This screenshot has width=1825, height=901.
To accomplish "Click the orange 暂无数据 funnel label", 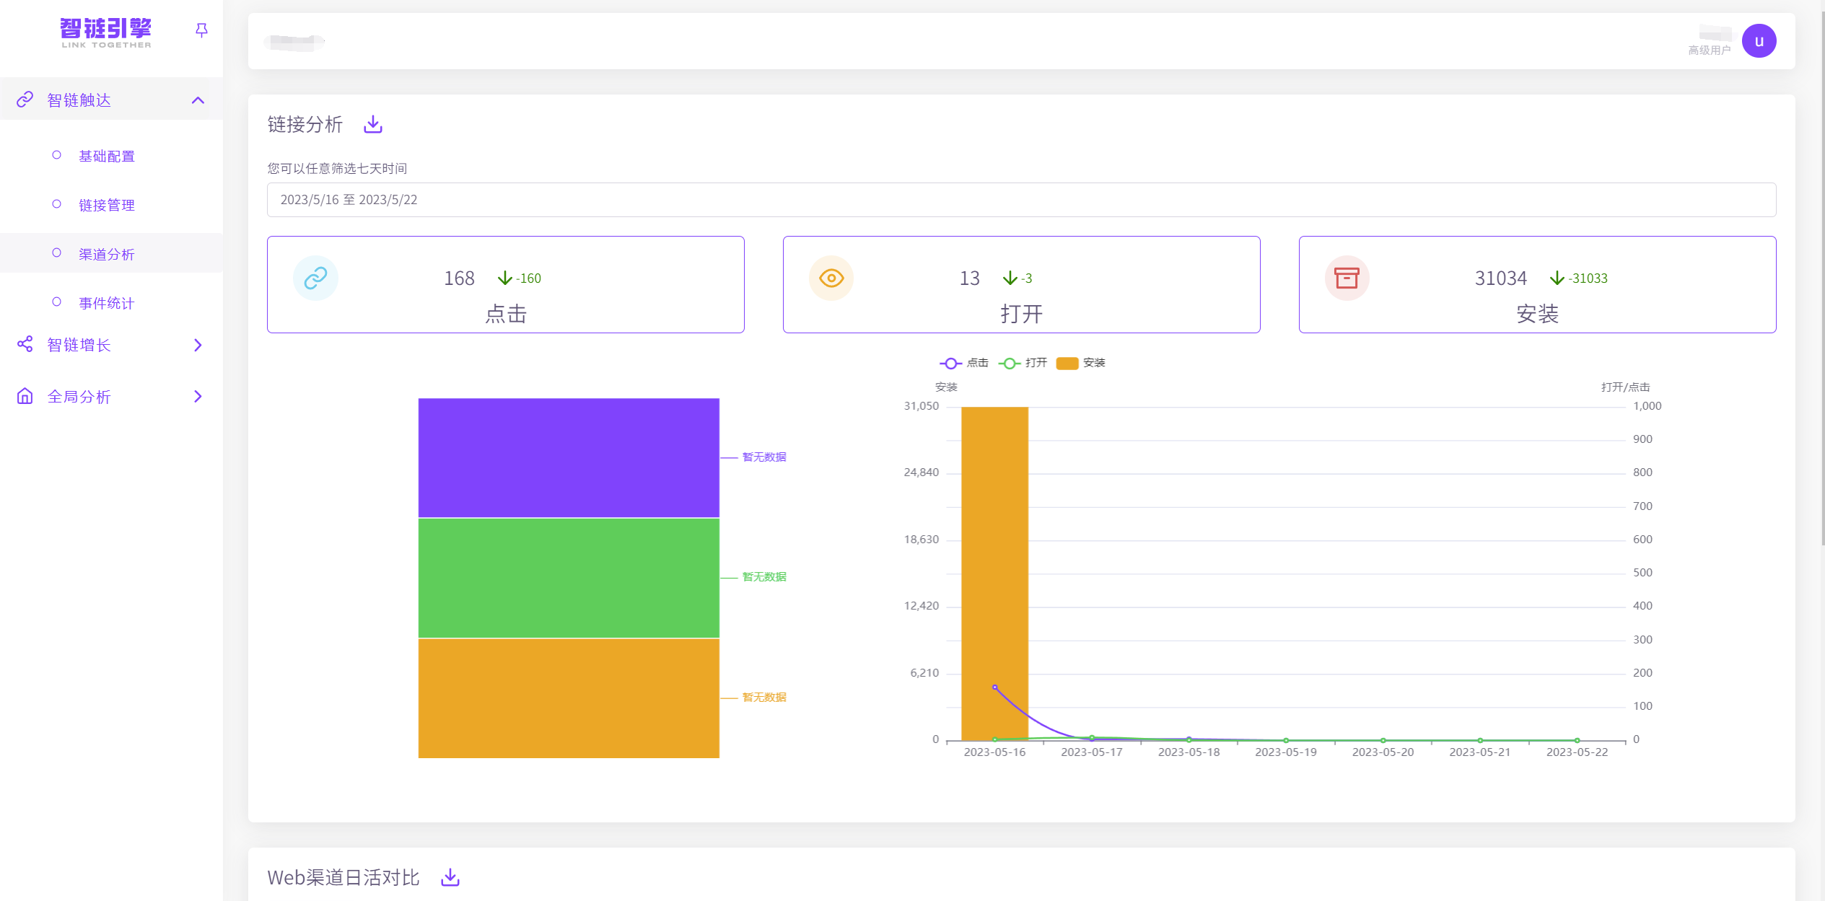I will click(764, 698).
